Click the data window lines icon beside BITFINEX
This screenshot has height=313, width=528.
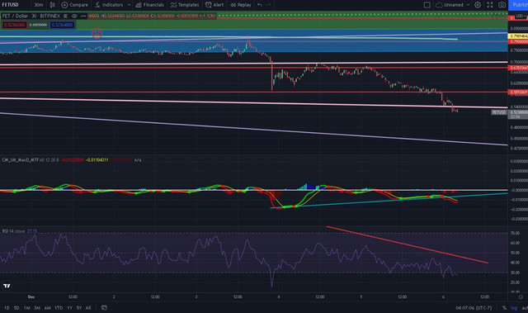65,16
